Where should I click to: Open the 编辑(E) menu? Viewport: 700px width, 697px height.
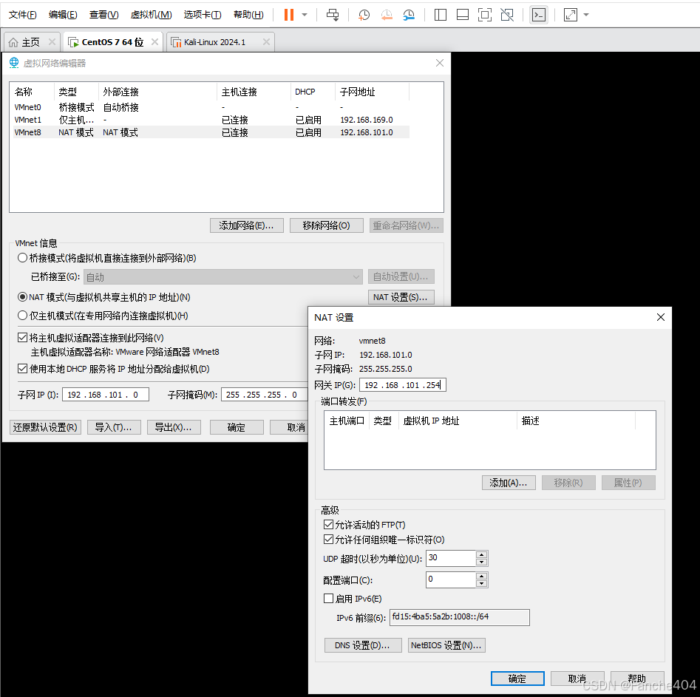tap(63, 15)
